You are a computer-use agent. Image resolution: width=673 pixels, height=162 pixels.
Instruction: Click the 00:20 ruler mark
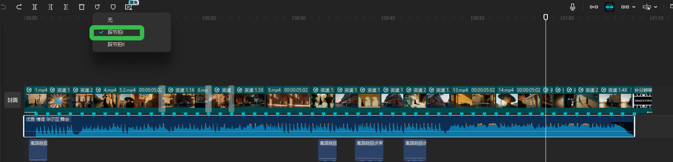(x=210, y=18)
